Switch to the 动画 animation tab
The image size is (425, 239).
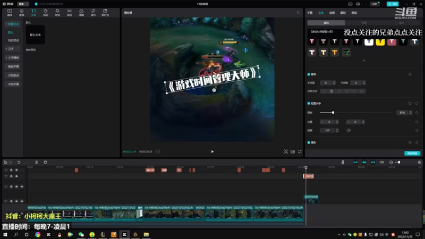(331, 13)
